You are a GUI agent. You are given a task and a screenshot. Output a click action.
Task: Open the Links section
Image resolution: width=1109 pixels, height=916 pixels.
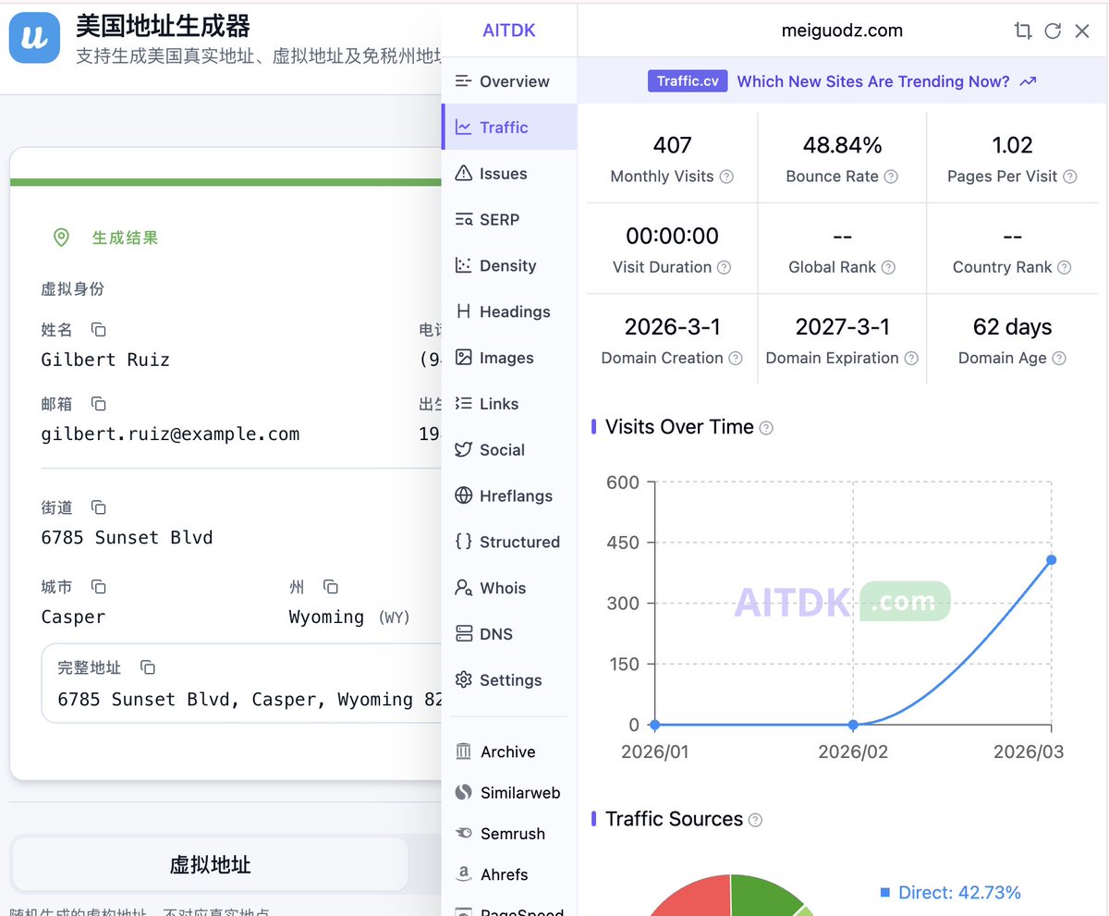(509, 404)
